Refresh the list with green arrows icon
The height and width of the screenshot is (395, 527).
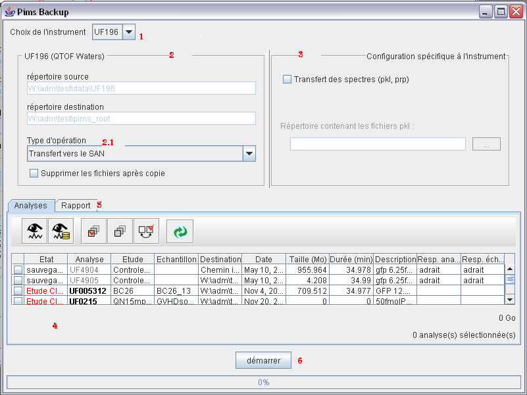point(179,232)
